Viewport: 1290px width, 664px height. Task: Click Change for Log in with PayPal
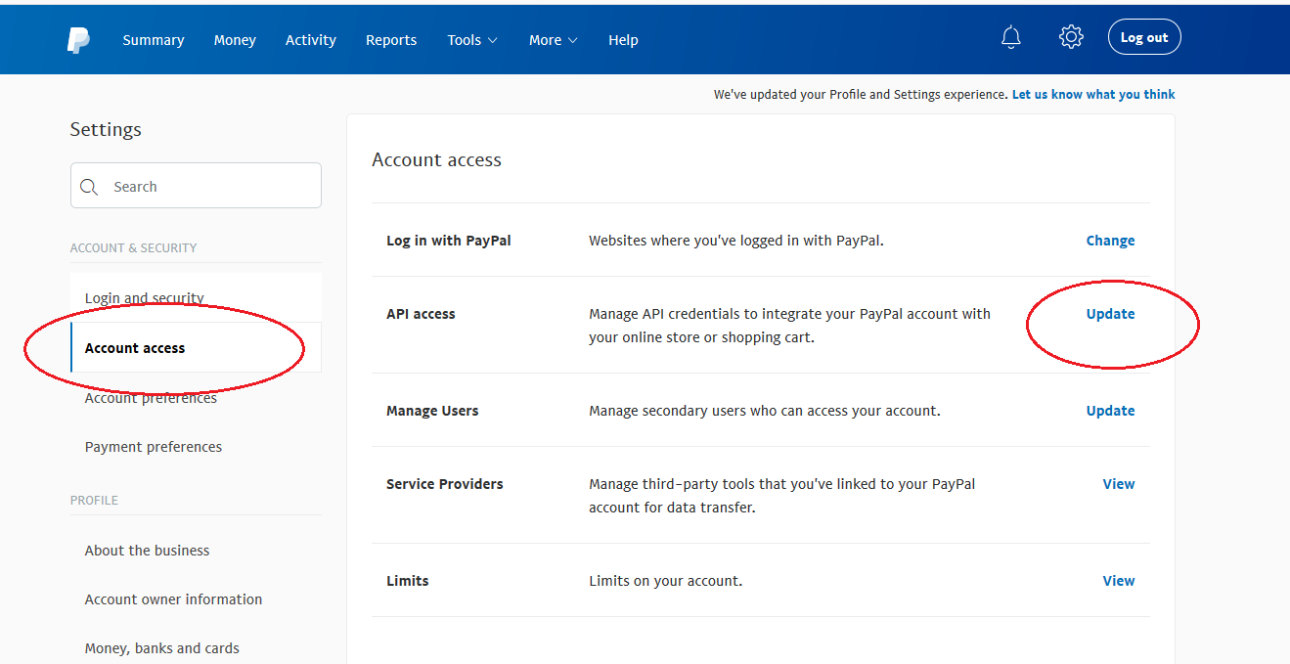pos(1111,241)
